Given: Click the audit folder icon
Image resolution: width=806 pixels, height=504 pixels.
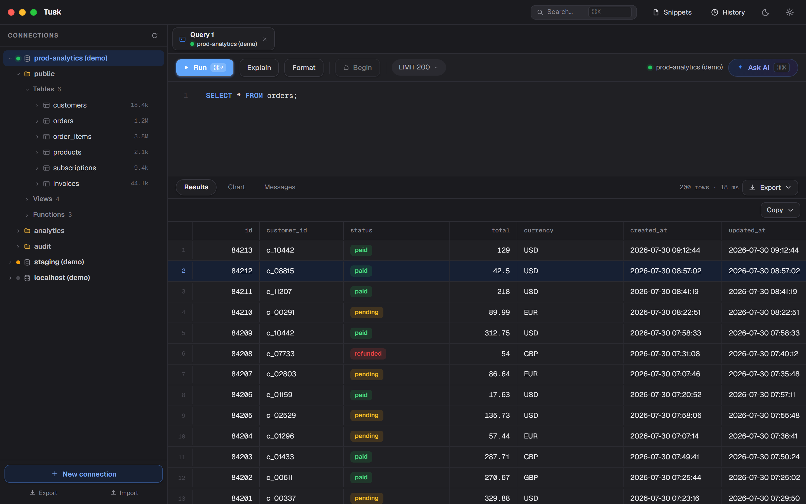Looking at the screenshot, I should coord(27,246).
